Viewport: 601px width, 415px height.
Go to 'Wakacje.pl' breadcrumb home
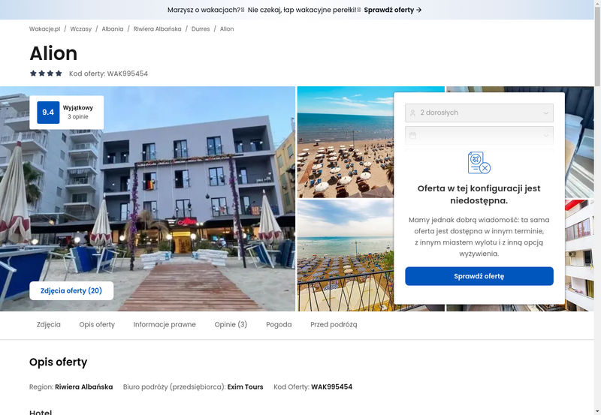point(44,29)
